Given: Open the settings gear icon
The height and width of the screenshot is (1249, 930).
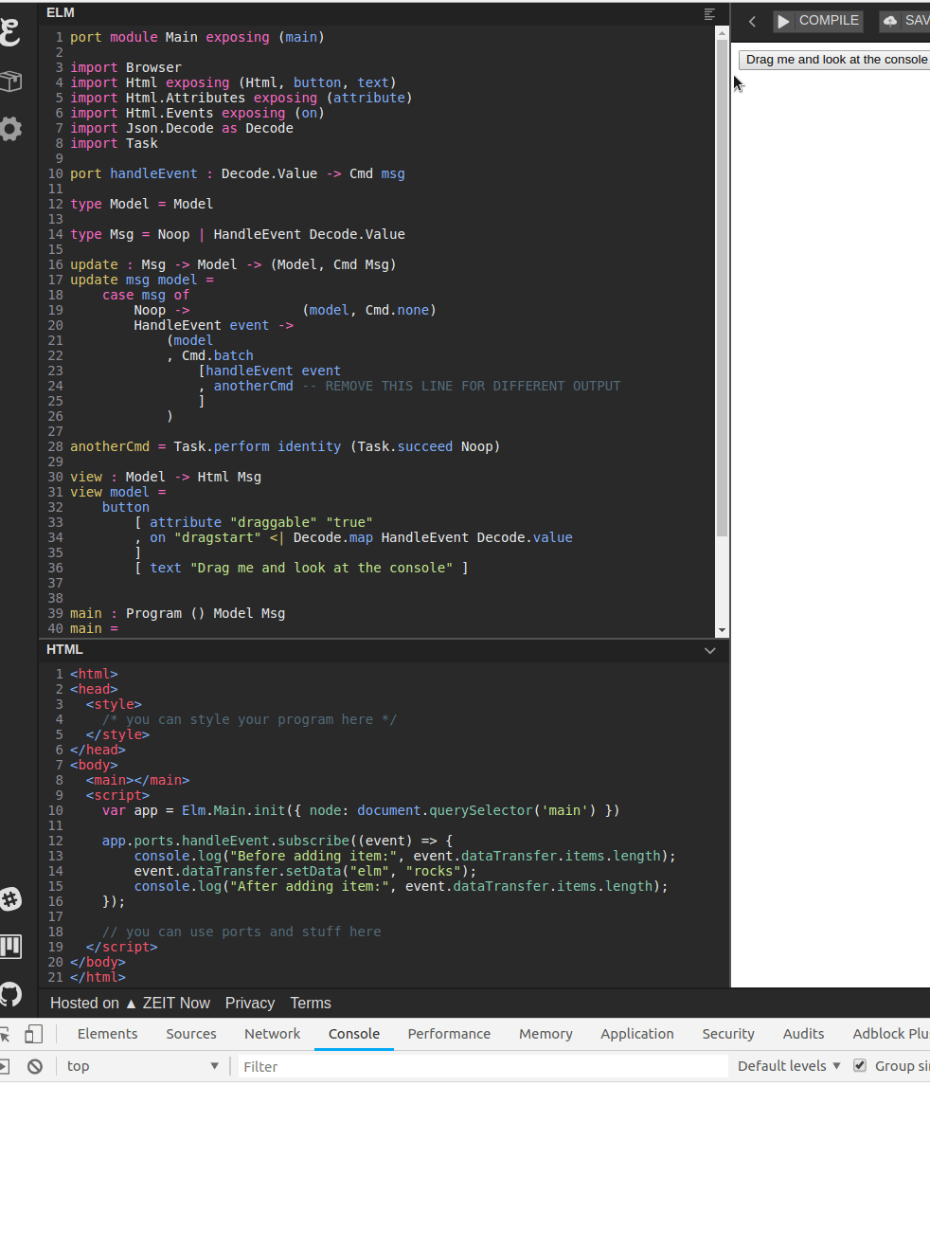Looking at the screenshot, I should pos(10,129).
